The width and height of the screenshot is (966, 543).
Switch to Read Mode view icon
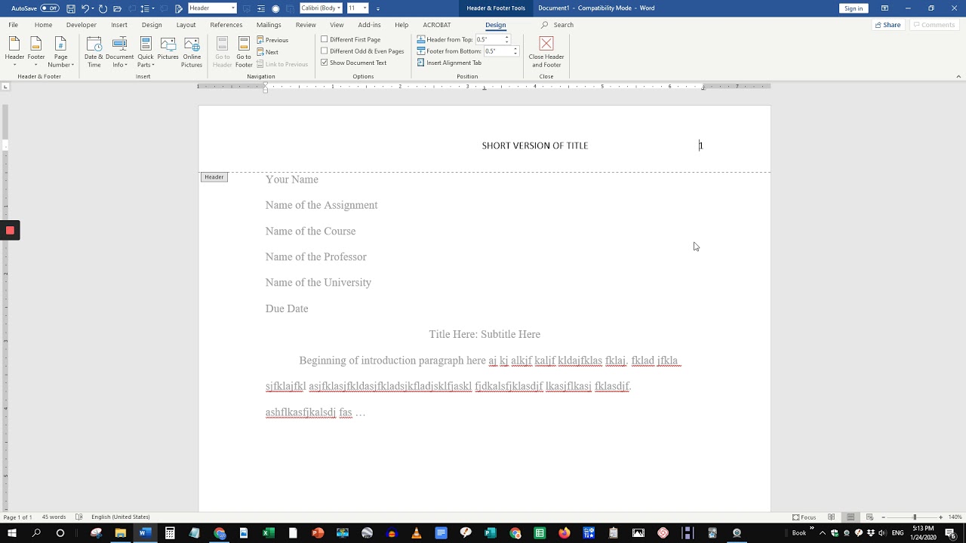832,517
